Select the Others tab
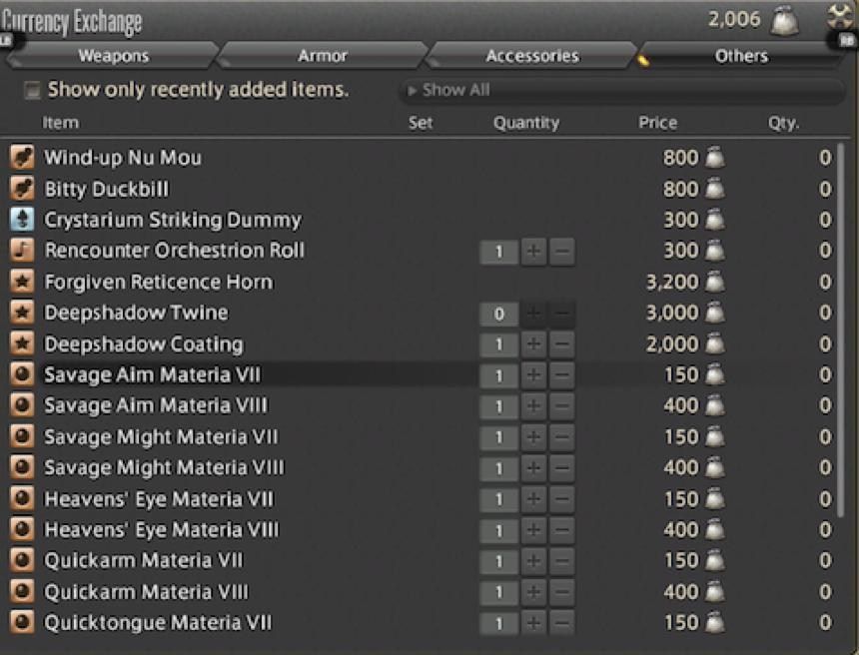 741,56
